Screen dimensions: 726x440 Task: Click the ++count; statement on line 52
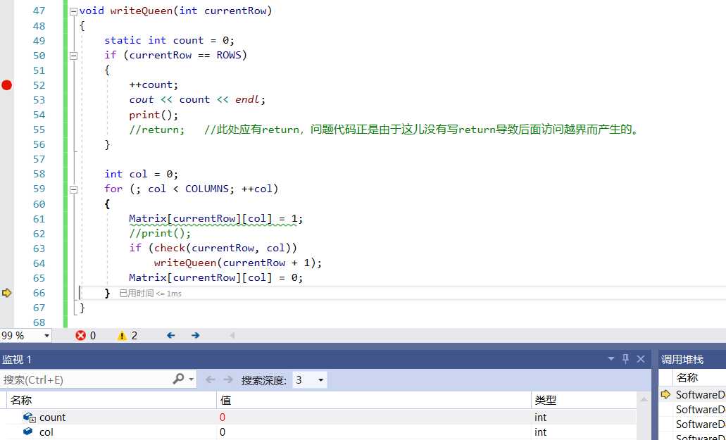pos(154,85)
